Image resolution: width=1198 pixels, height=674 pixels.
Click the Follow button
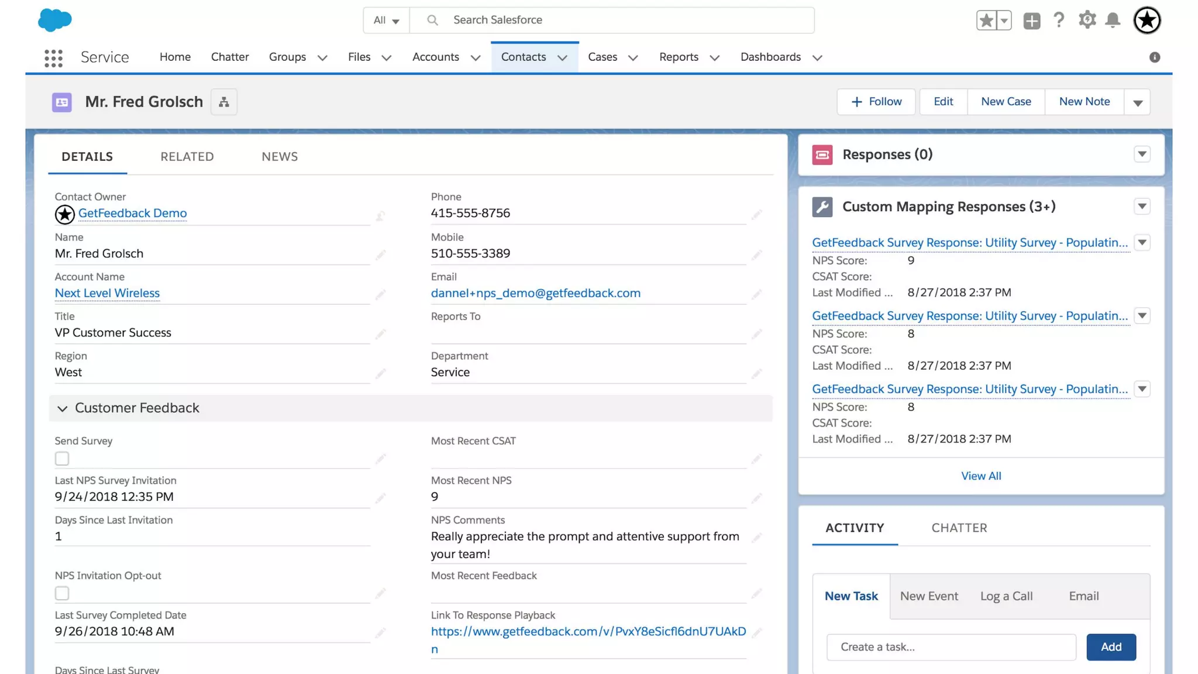(x=876, y=102)
